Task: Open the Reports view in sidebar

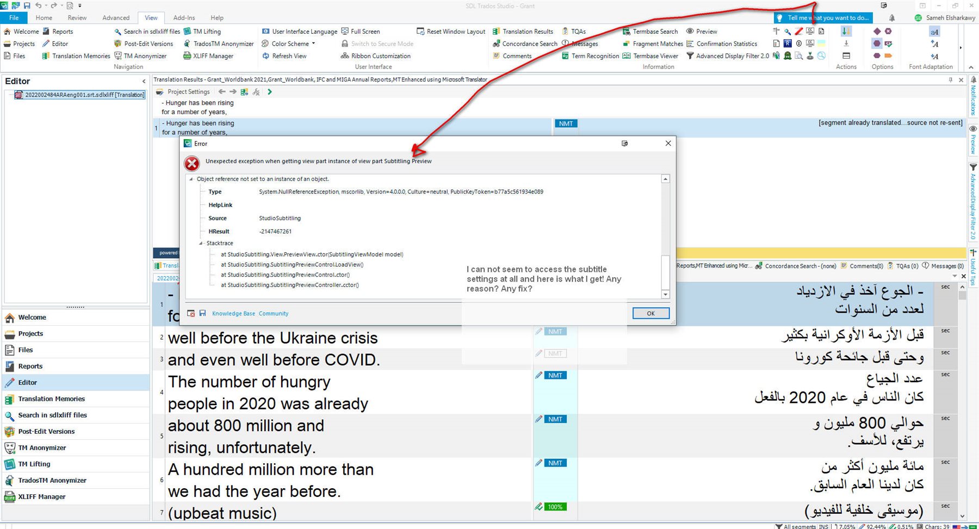Action: coord(76,366)
